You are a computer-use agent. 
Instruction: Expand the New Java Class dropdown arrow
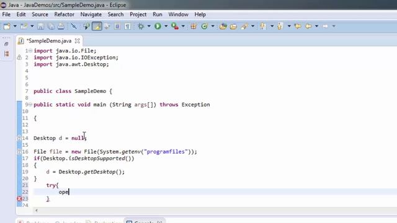pyautogui.click(x=212, y=26)
